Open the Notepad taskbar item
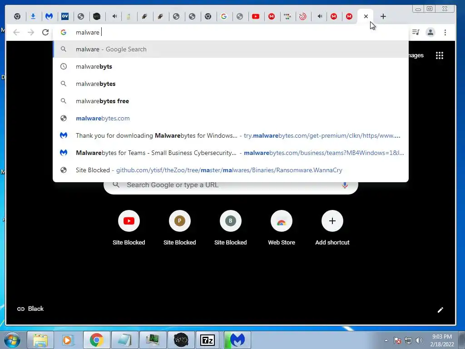The height and width of the screenshot is (349, 465). (124, 340)
